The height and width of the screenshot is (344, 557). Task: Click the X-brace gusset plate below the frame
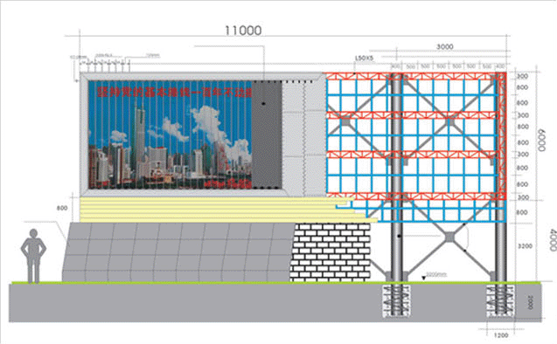coord(449,237)
